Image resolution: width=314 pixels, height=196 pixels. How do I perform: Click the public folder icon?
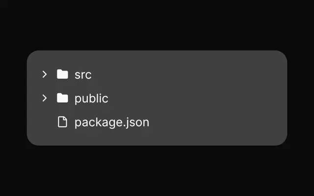(62, 98)
